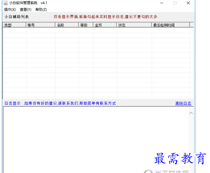Click the 清除日志 link
The image size is (210, 173).
tap(183, 104)
